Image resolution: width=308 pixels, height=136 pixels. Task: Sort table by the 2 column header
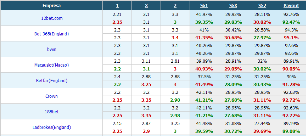pos(175,6)
